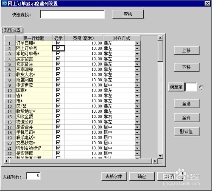Click the 全选 select all button
The width and height of the screenshot is (212, 191).
point(187,104)
